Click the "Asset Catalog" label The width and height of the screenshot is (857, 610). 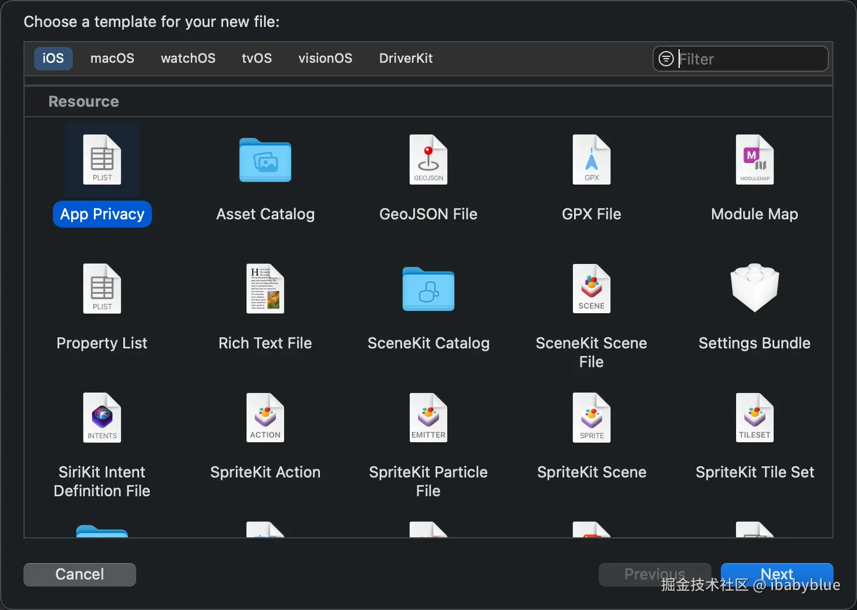(x=265, y=214)
